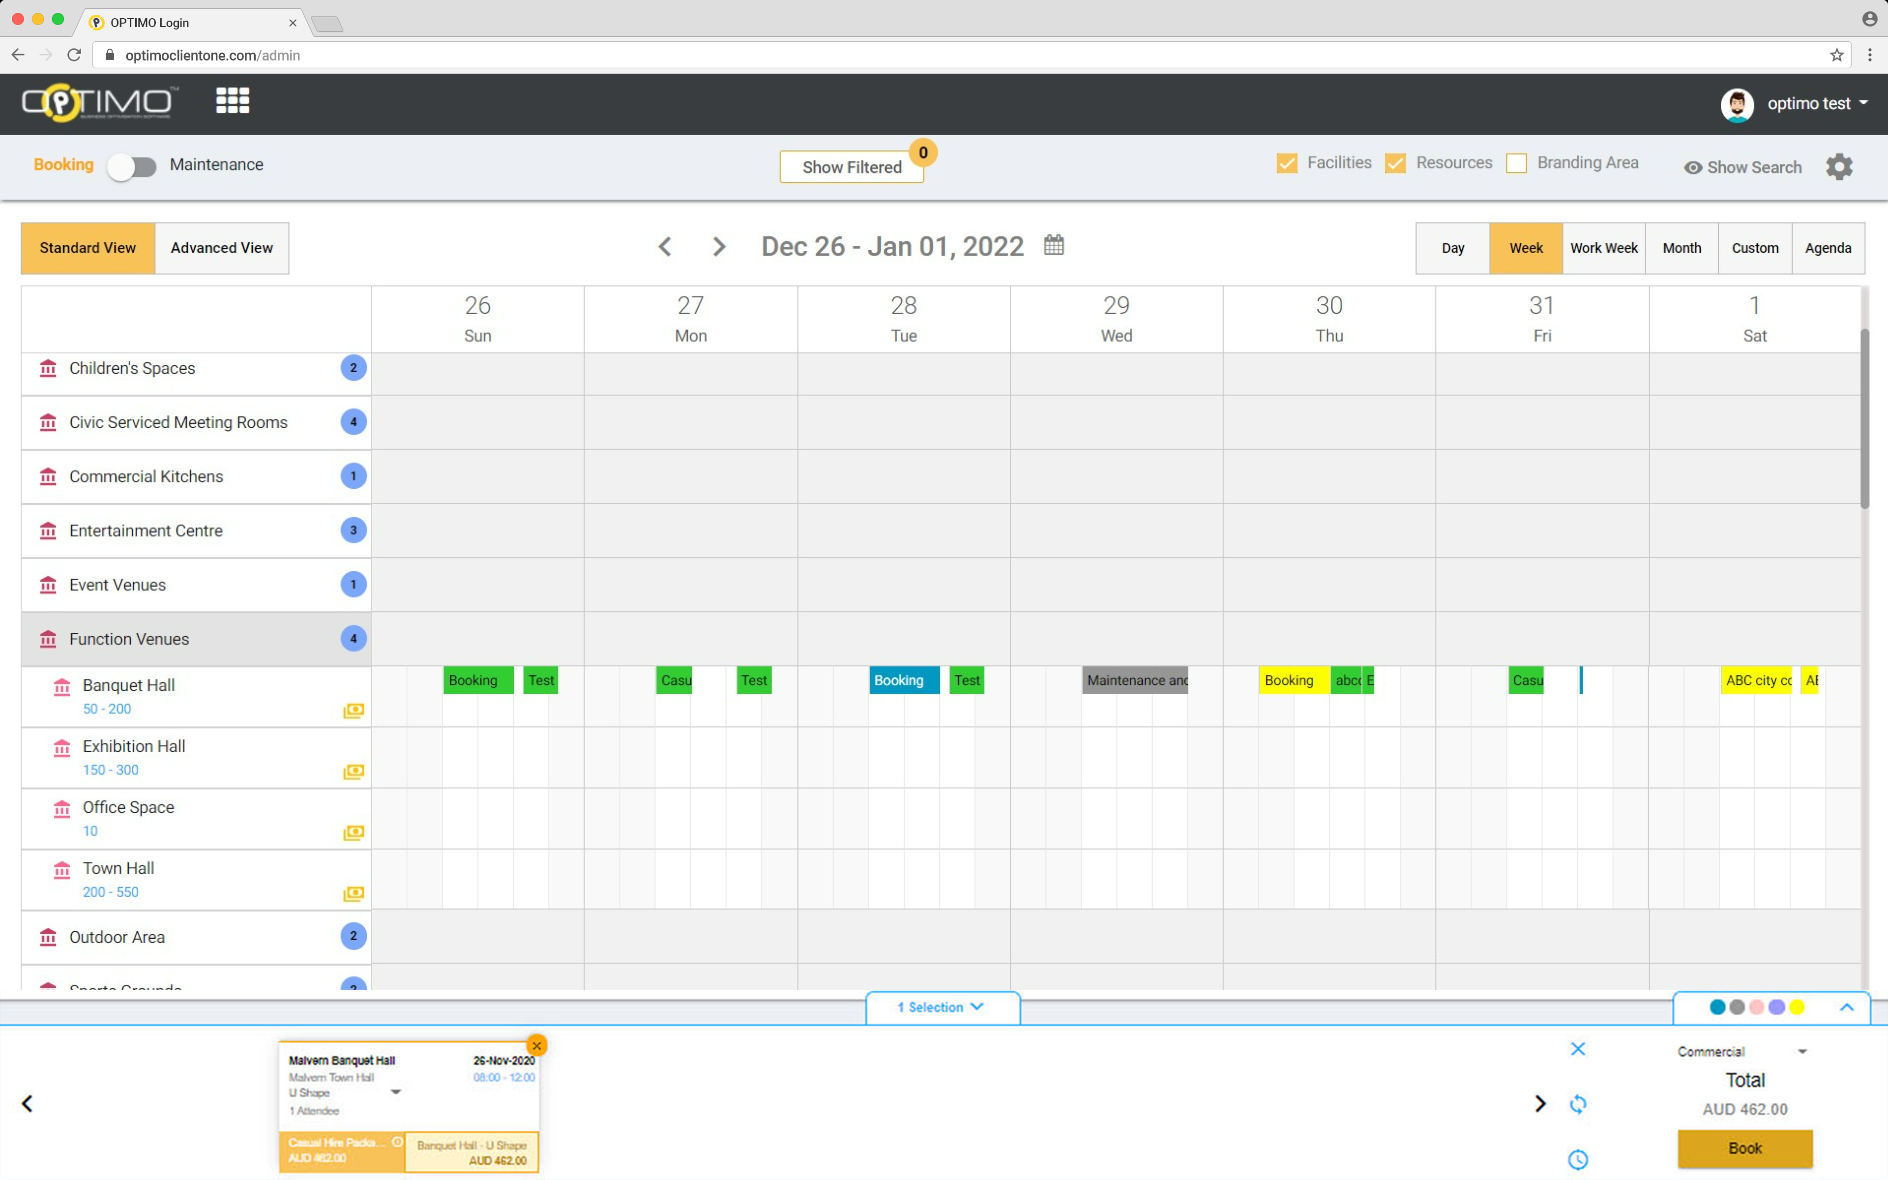The width and height of the screenshot is (1888, 1180).
Task: Switch to Month calendar view
Action: coord(1681,248)
